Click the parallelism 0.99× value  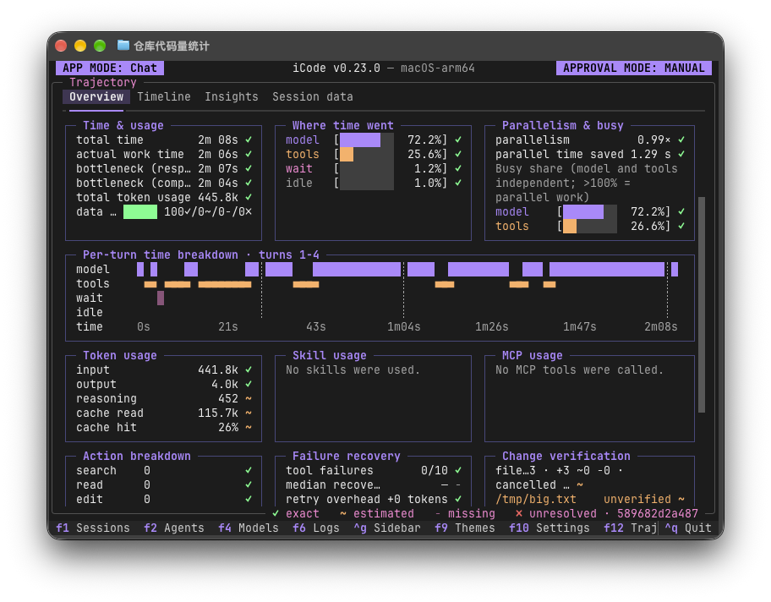pyautogui.click(x=654, y=140)
